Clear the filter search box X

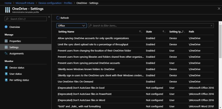(211, 26)
